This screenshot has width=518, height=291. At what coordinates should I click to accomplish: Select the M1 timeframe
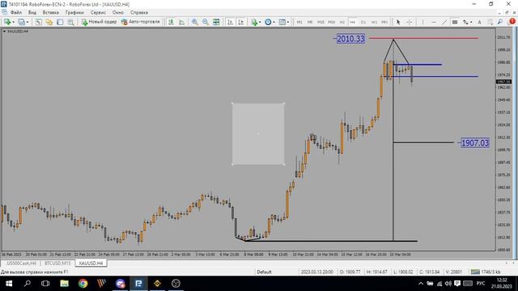(299, 22)
